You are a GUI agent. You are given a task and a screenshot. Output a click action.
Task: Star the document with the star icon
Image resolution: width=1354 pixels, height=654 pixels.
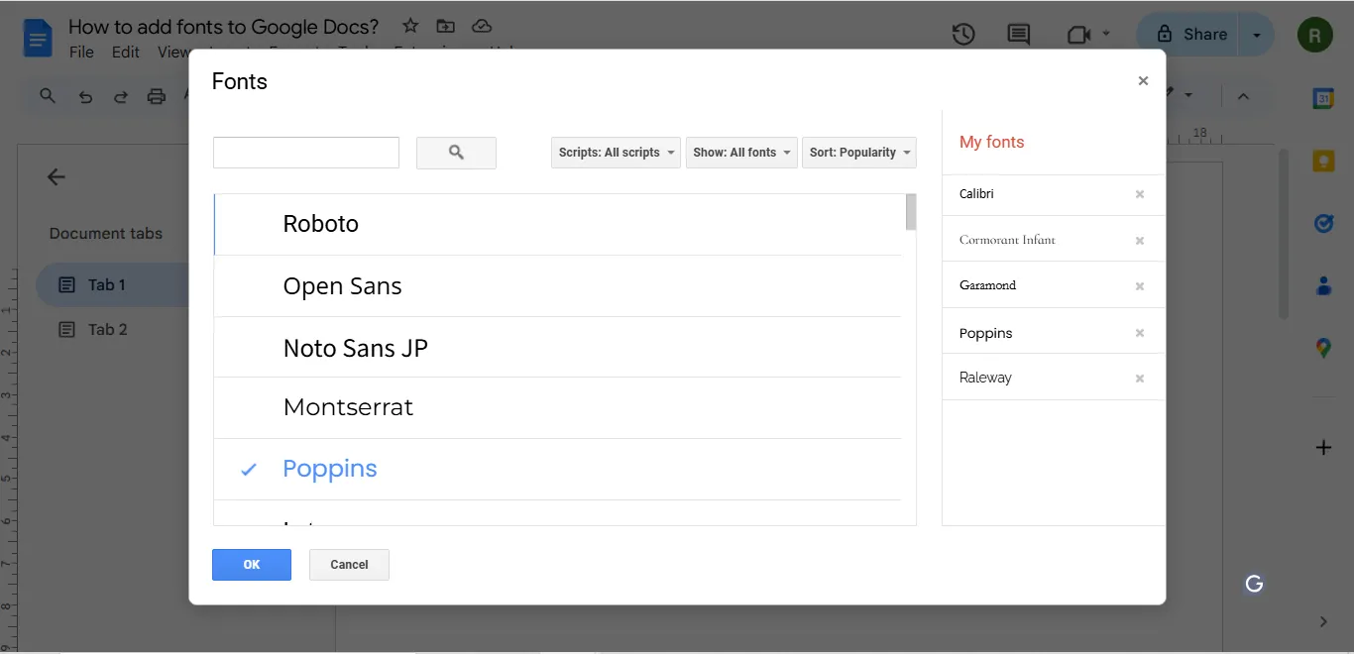[x=410, y=27]
